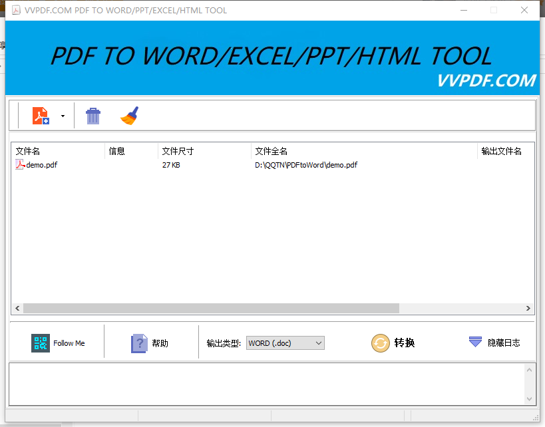Viewport: 545px width, 427px height.
Task: Click the Add PDF file icon
Action: click(x=41, y=116)
